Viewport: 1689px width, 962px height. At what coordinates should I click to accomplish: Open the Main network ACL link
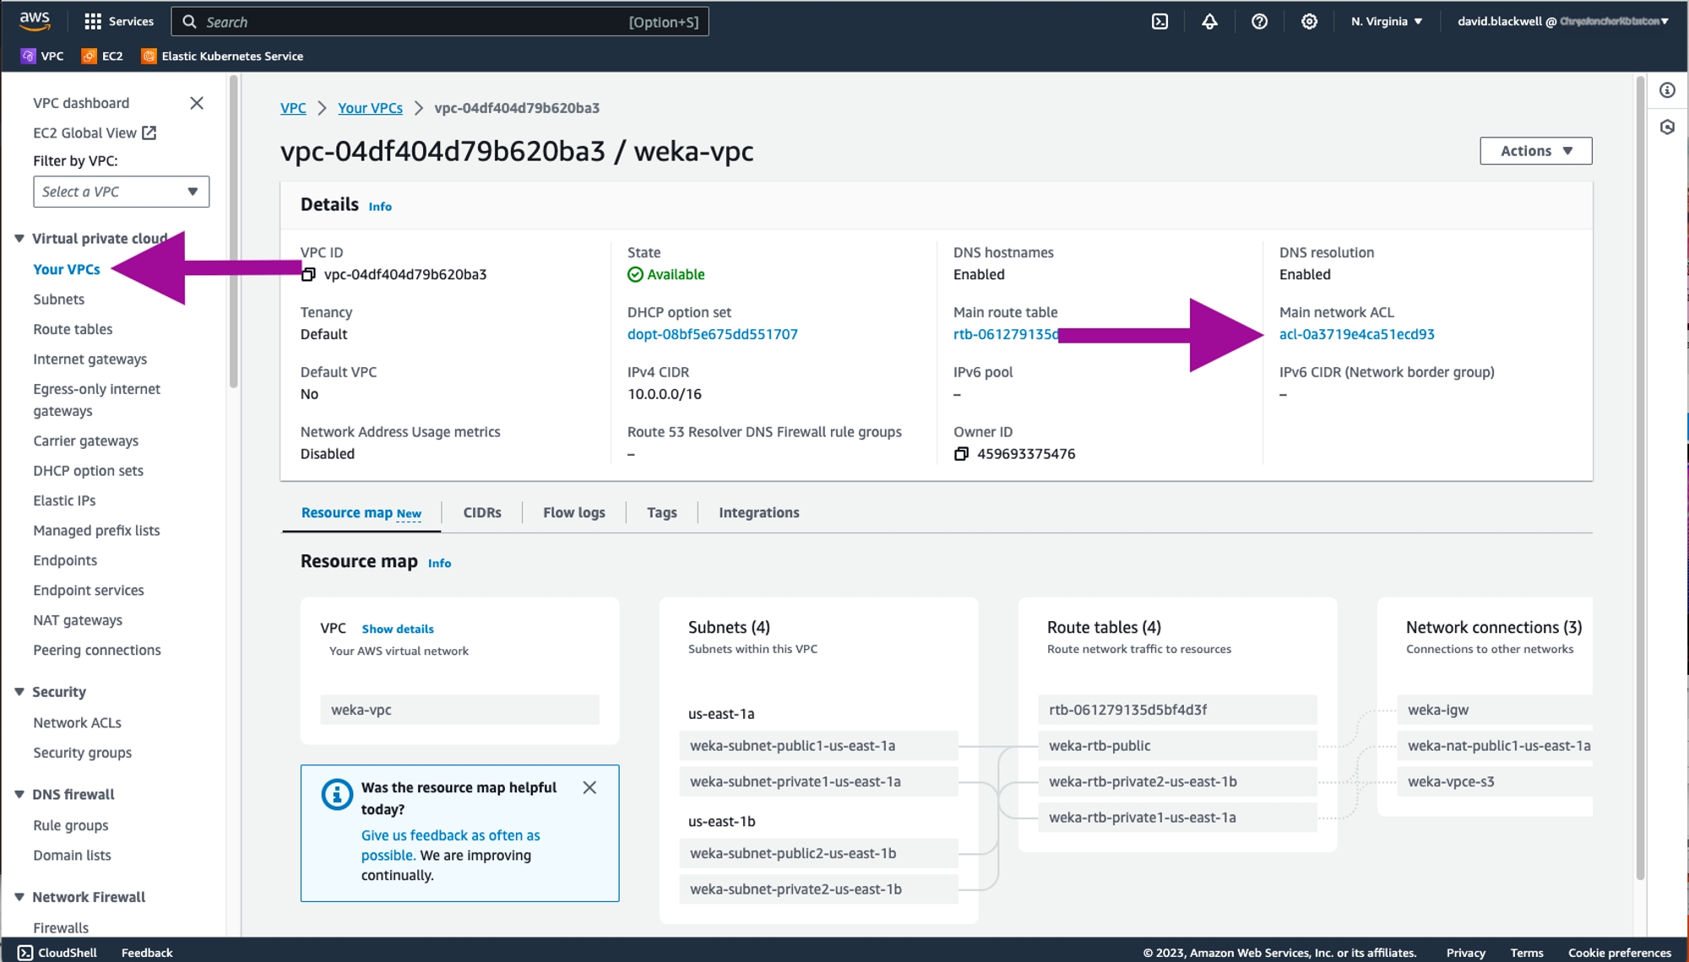click(x=1356, y=334)
